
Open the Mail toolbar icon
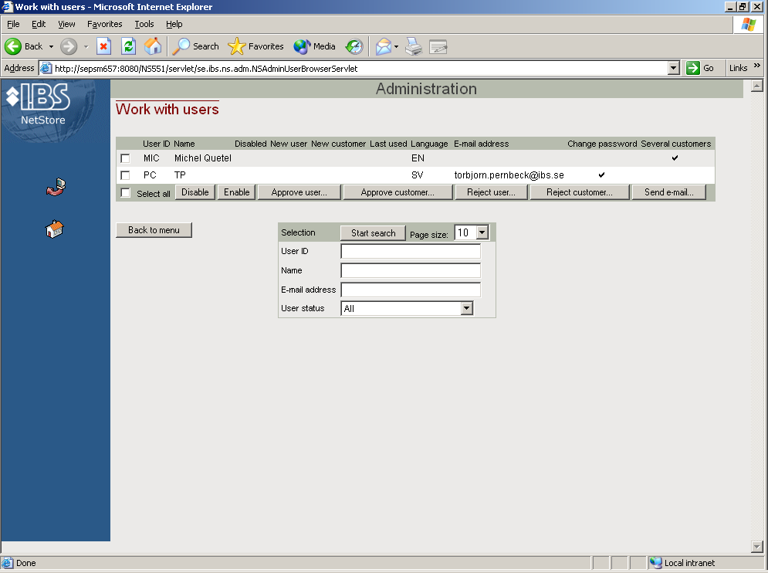click(384, 46)
